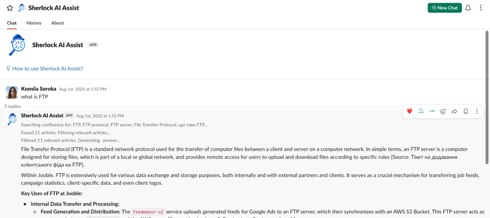Open notification bell settings
Screen dimensions: 490x218
[468, 8]
